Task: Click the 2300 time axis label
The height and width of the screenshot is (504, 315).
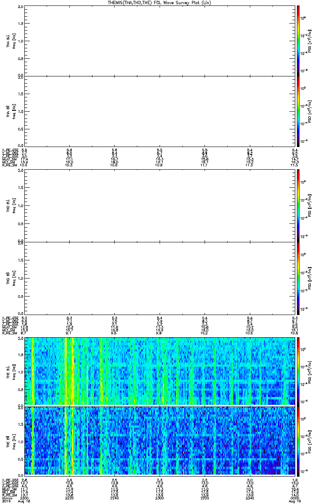Action: point(160,498)
